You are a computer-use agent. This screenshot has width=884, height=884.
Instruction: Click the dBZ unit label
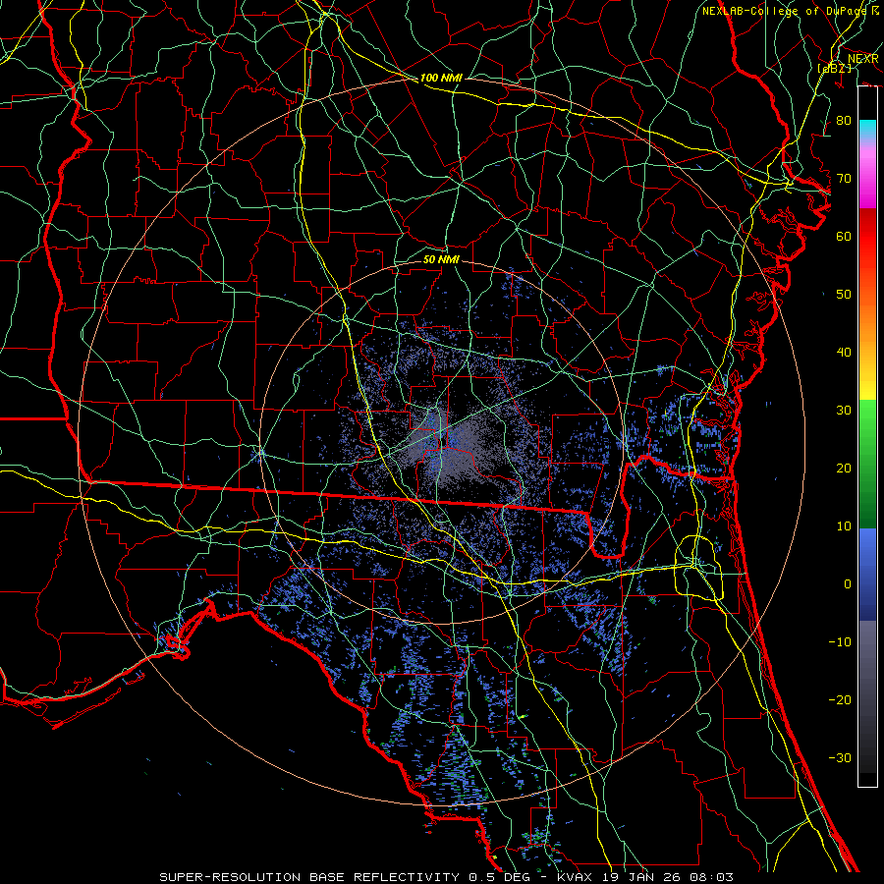[835, 68]
